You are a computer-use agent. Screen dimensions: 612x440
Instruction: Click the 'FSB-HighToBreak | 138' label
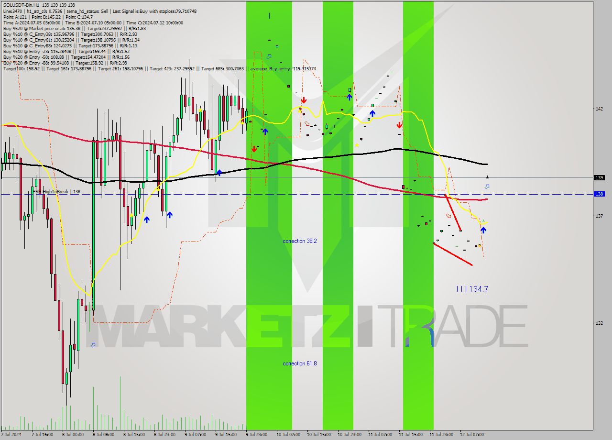(56, 191)
